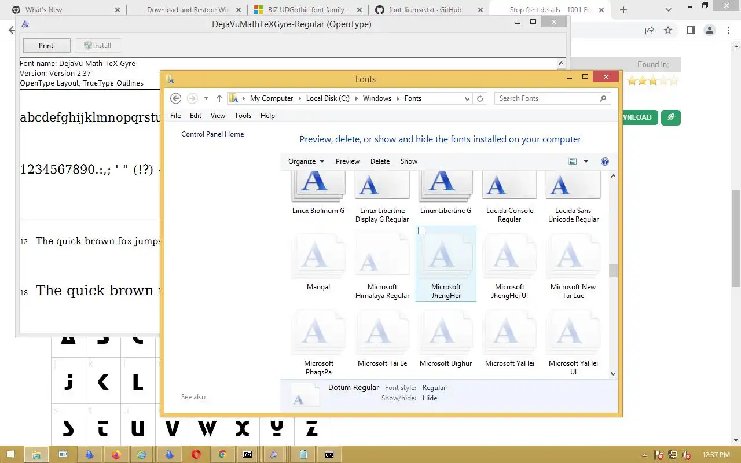The height and width of the screenshot is (463, 741).
Task: Click Show in Fonts toolbar
Action: [409, 161]
